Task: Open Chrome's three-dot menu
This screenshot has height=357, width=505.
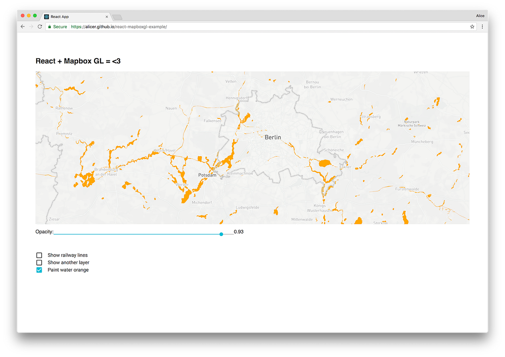Action: pos(482,26)
